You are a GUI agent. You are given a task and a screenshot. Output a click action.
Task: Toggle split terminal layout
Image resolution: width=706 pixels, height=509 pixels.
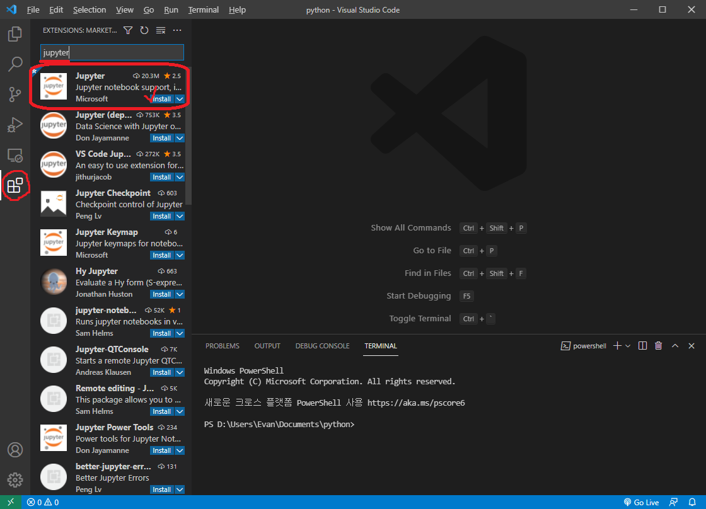pos(642,346)
